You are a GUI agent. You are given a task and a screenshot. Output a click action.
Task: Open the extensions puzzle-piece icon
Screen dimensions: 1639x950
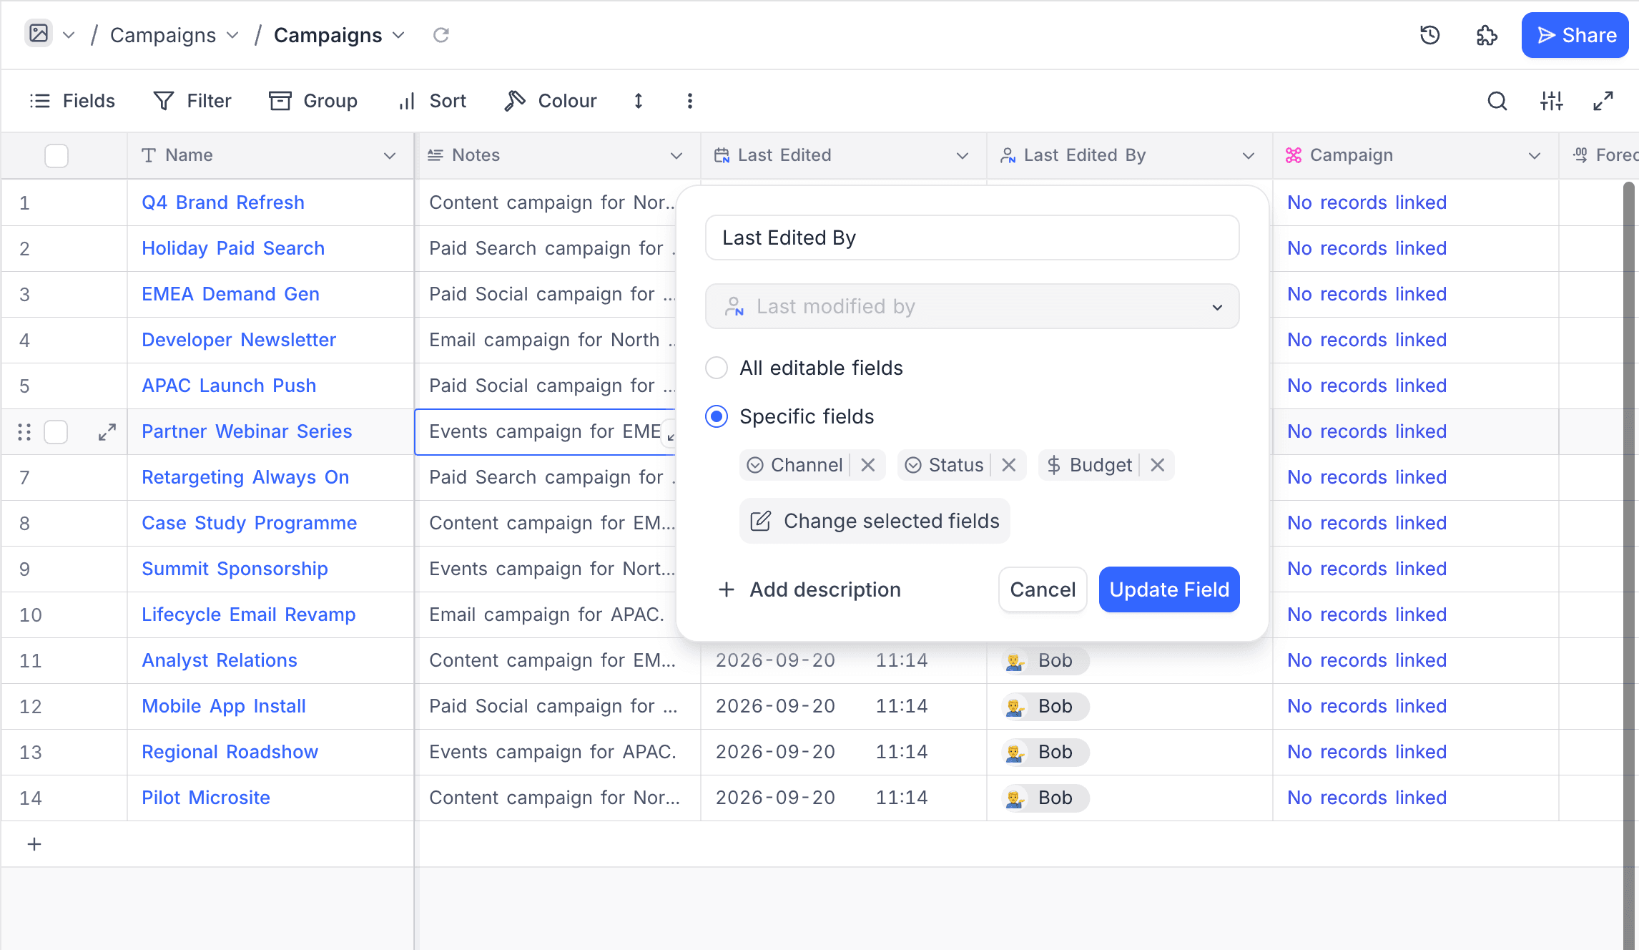pos(1487,35)
